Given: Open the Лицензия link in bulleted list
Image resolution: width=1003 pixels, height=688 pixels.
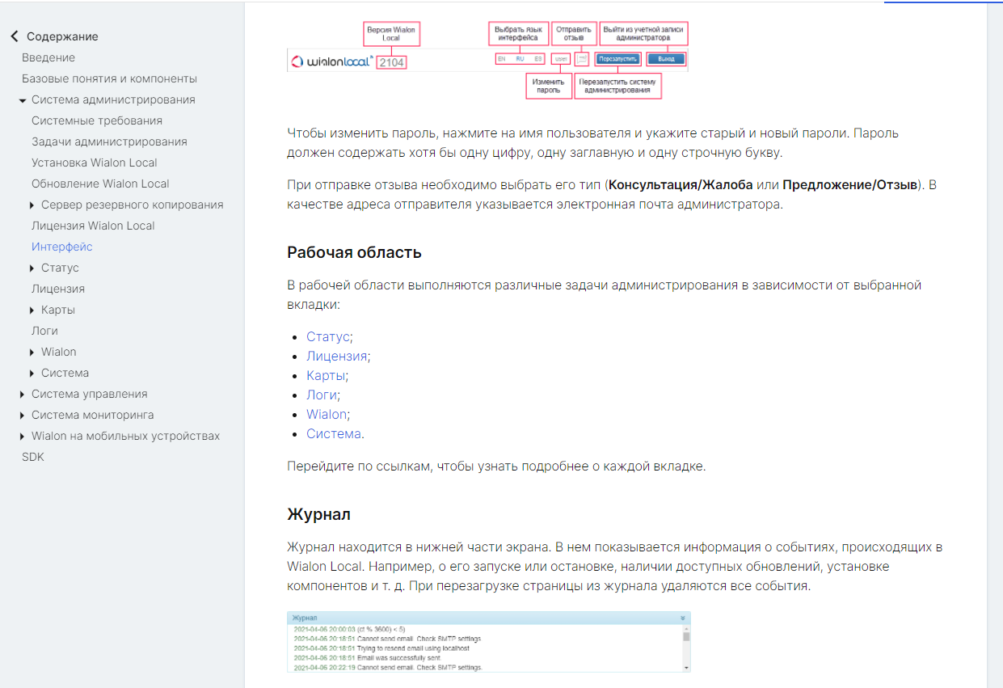Looking at the screenshot, I should (x=336, y=356).
